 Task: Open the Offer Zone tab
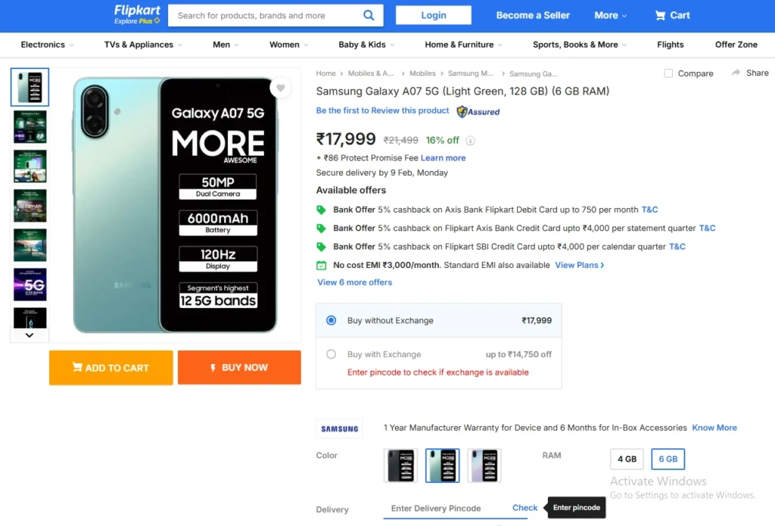tap(735, 45)
